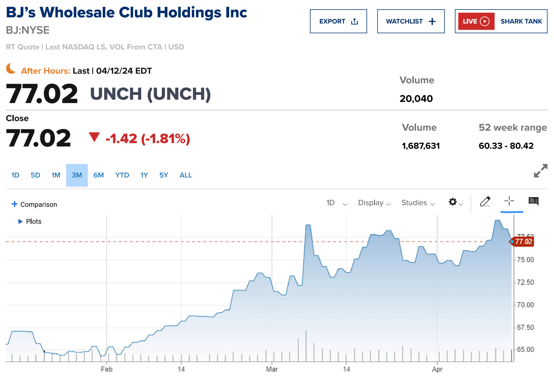Screen dimensions: 554x381
Task: Click the live play circle icon
Action: pyautogui.click(x=484, y=21)
